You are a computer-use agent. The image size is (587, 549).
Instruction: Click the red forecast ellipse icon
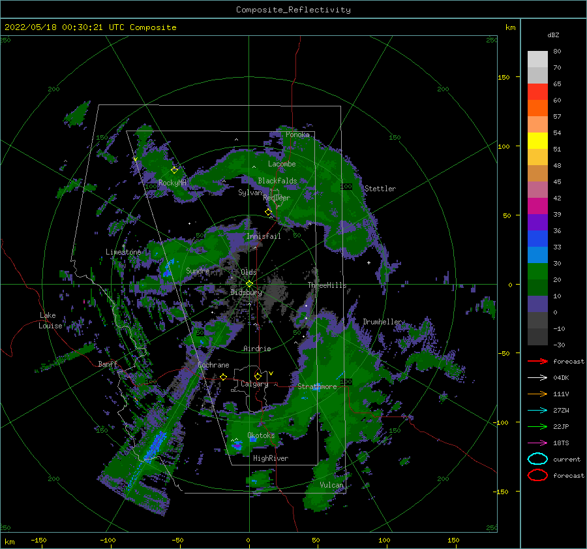tap(537, 475)
